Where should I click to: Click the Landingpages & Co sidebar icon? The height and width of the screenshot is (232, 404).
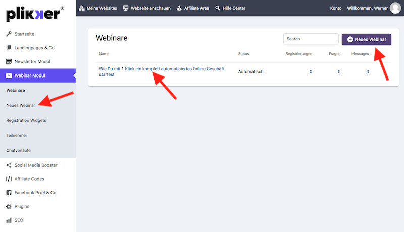pyautogui.click(x=9, y=48)
